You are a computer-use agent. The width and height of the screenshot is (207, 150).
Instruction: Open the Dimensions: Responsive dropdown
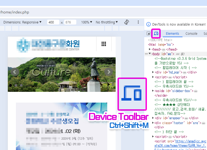23,22
